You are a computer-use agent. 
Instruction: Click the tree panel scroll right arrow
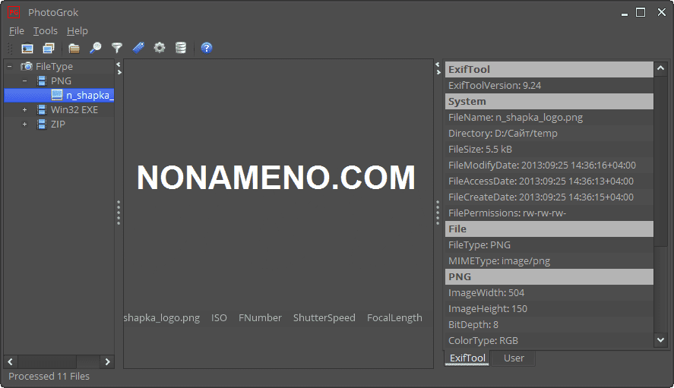pyautogui.click(x=107, y=362)
